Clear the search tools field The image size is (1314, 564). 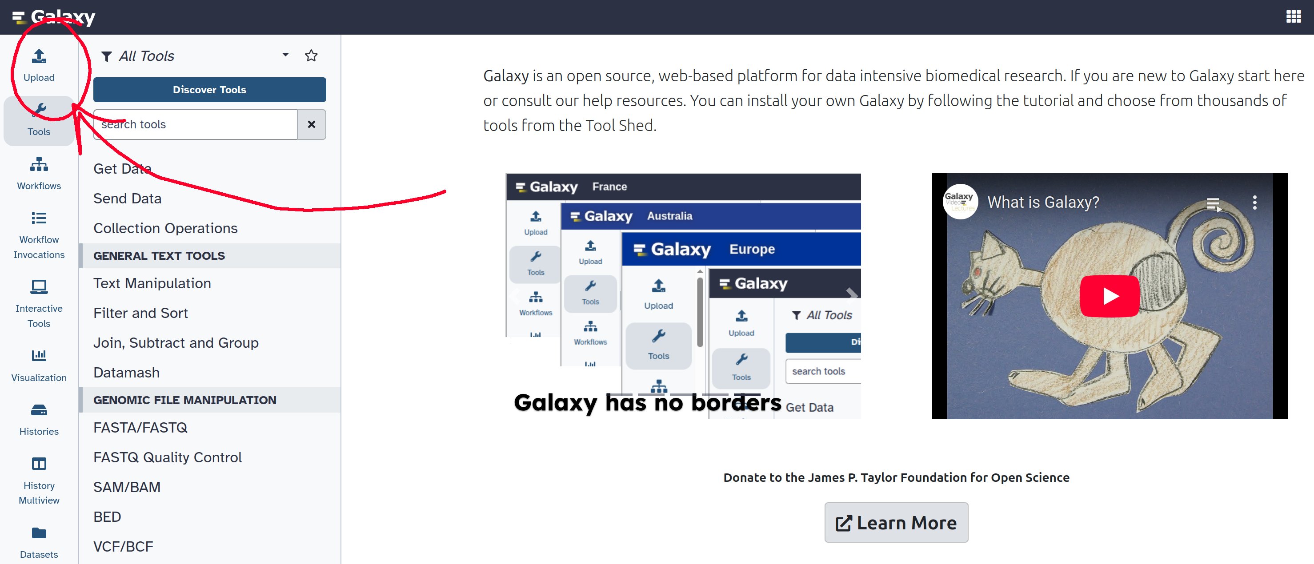312,124
